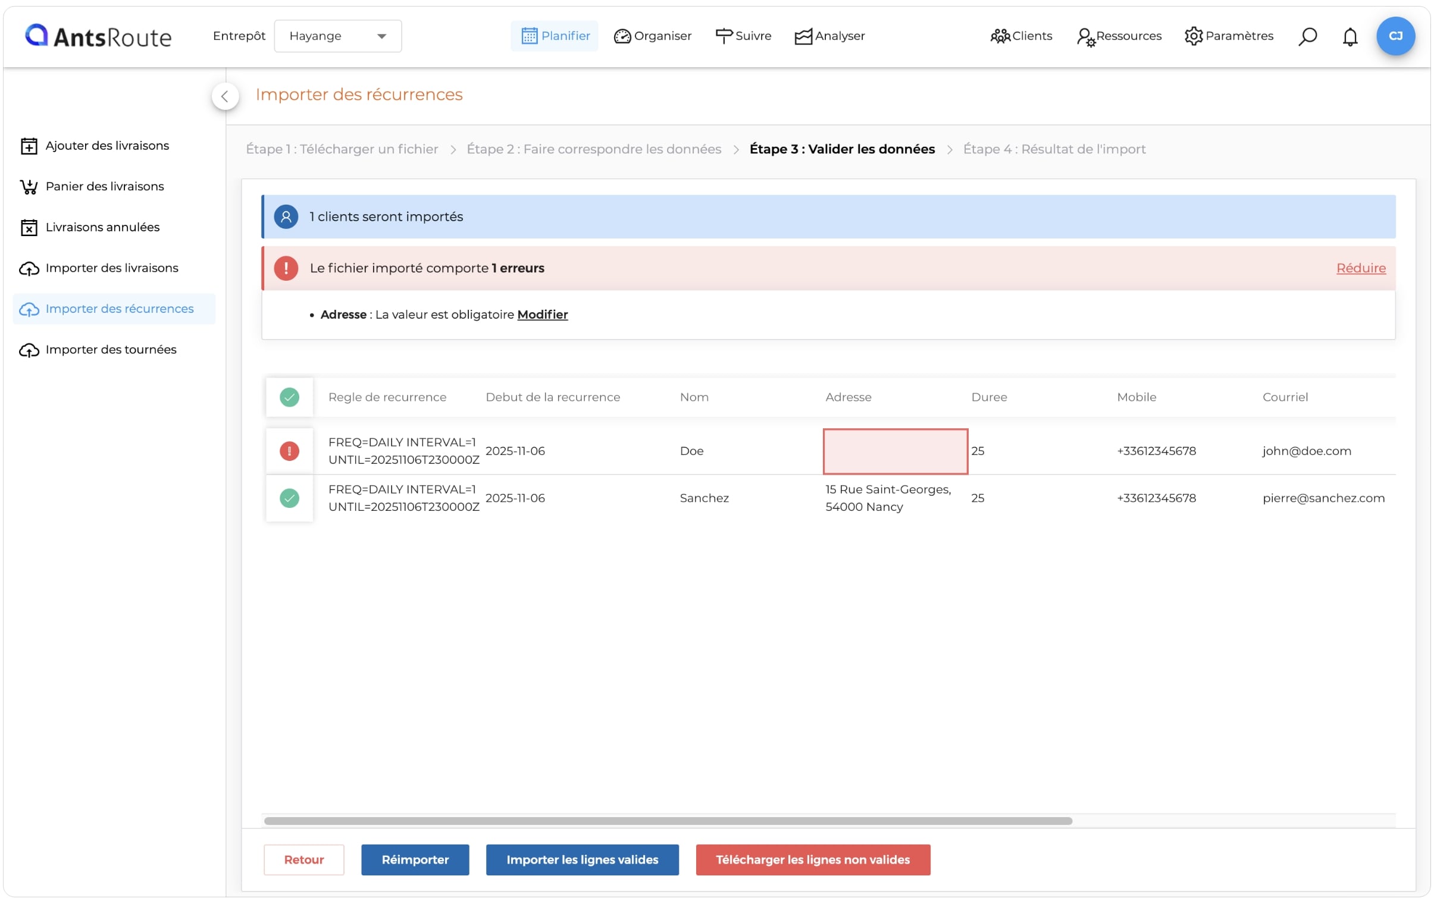This screenshot has height=901, width=1434.
Task: Click the Duree column header
Action: pos(989,397)
